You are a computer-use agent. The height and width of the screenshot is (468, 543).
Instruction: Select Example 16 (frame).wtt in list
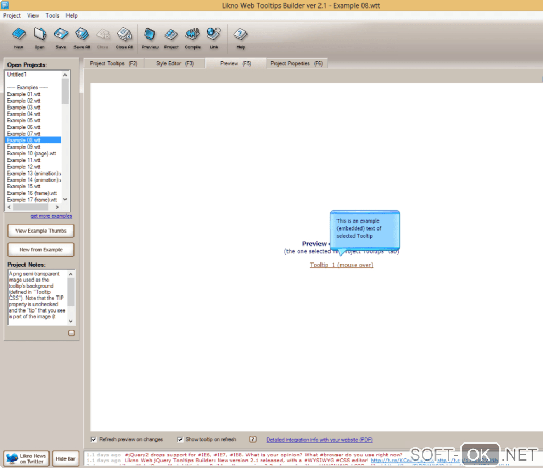[x=33, y=193]
